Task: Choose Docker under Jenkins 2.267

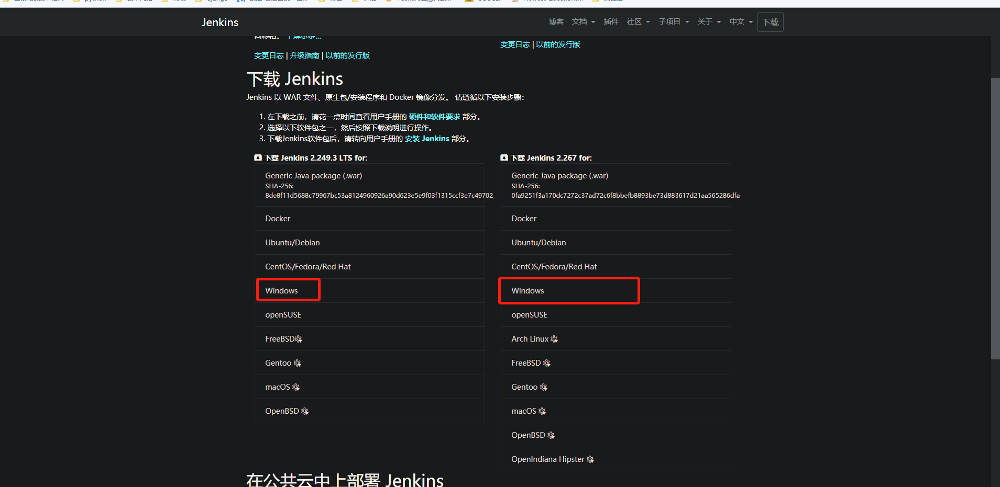Action: (616, 219)
